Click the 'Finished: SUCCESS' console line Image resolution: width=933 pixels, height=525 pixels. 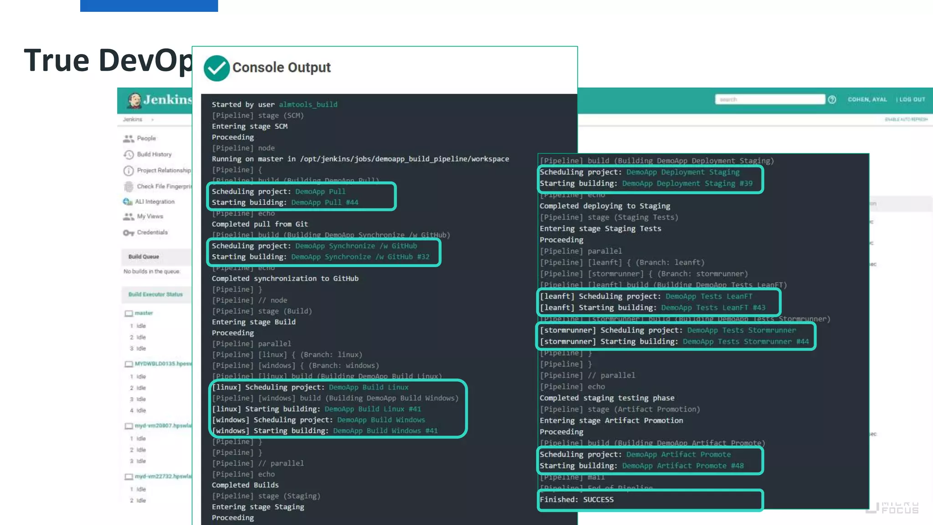[x=577, y=499]
